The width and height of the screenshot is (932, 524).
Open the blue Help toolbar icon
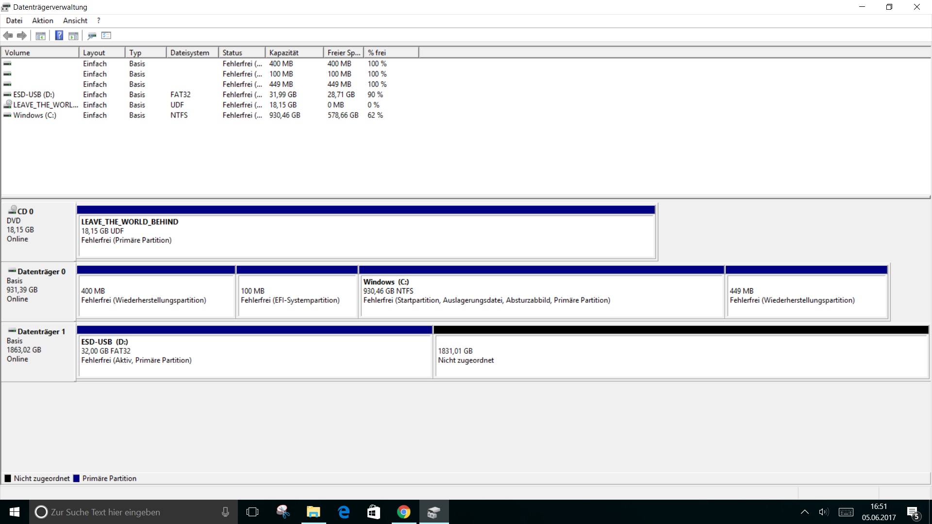(x=59, y=35)
